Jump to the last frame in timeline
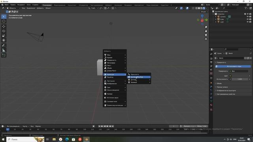Viewport: 253px width, 142px height. [x=113, y=126]
